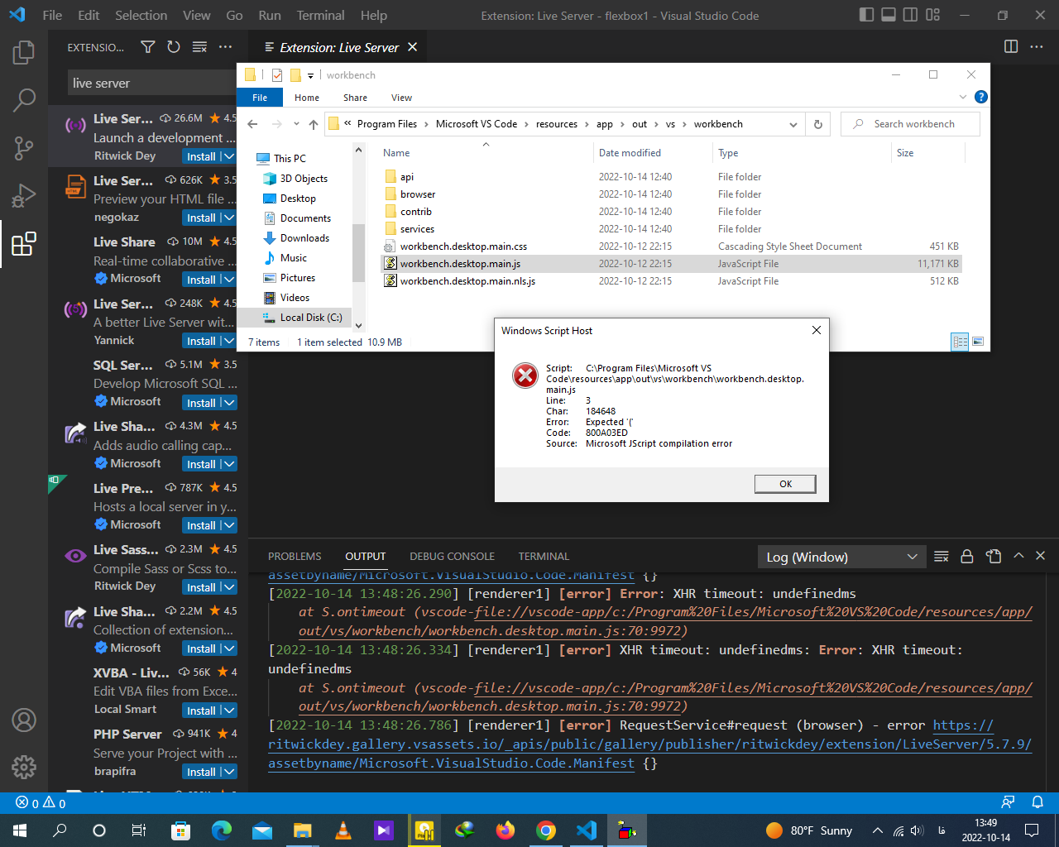Refresh the workbench folder in File Explorer
Screen dimensions: 1059x847
coord(818,124)
